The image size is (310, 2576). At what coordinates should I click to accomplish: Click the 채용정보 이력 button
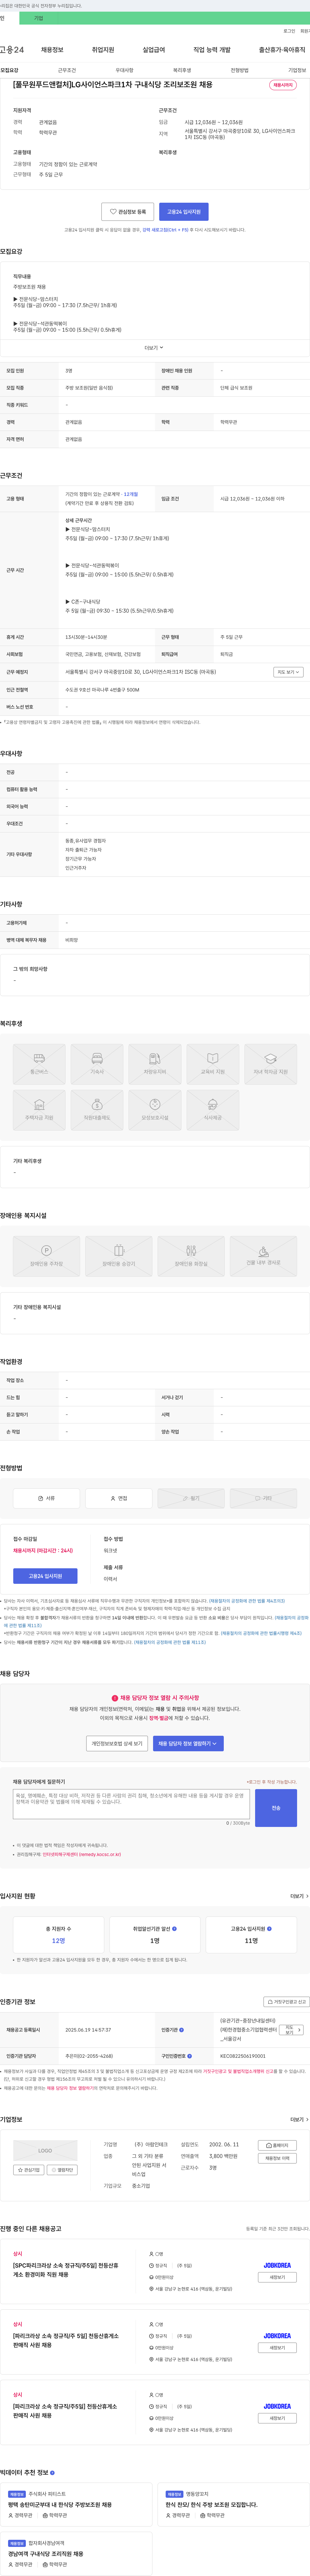point(277,2158)
